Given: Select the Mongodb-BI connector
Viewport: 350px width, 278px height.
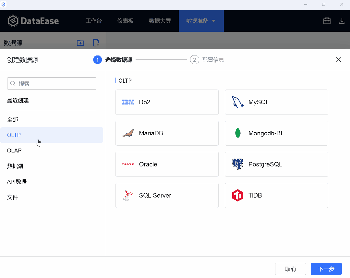Looking at the screenshot, I should tap(276, 133).
